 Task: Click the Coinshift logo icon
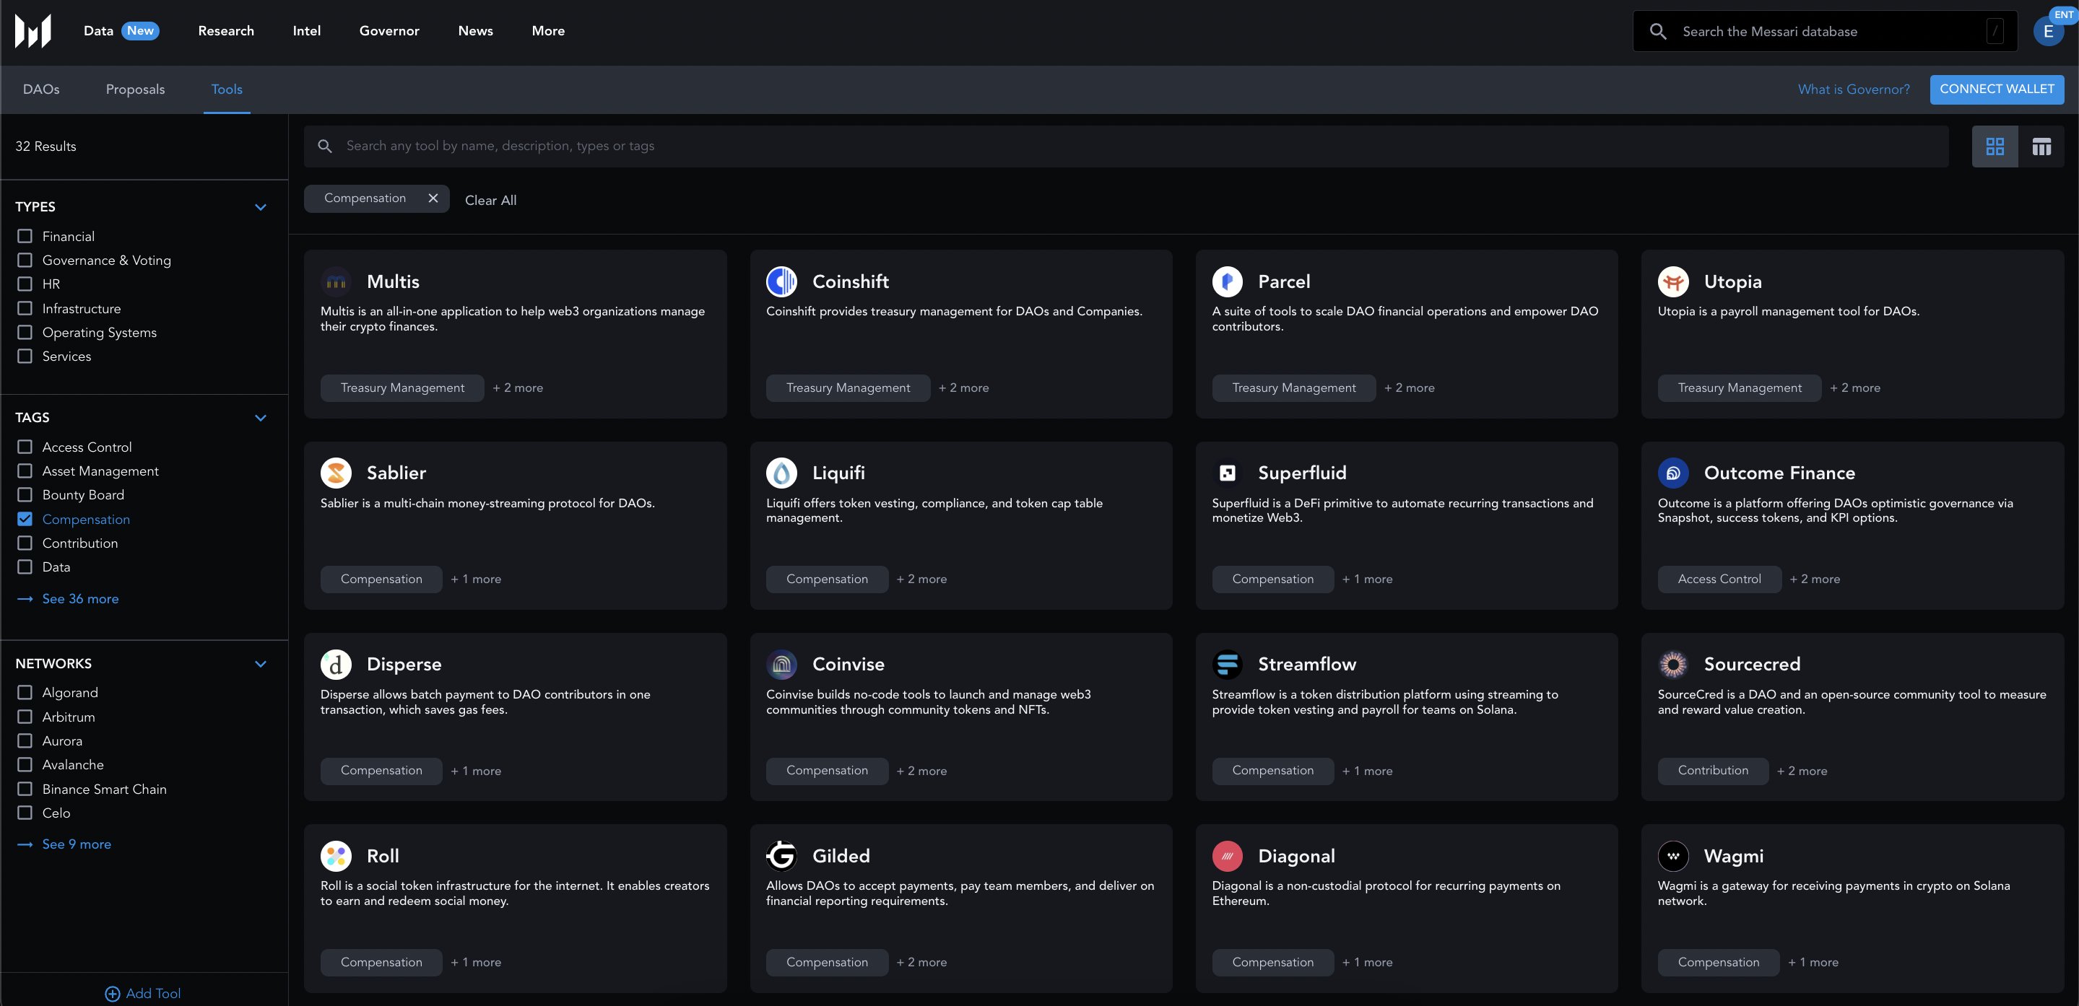pyautogui.click(x=781, y=281)
